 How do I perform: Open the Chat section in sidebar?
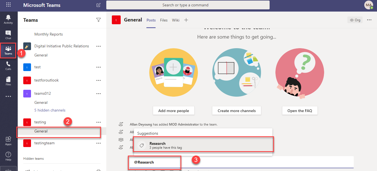(x=8, y=35)
